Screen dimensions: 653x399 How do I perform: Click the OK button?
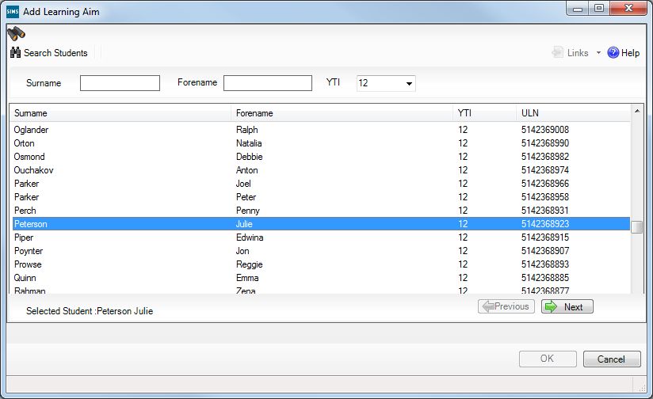pyautogui.click(x=548, y=359)
